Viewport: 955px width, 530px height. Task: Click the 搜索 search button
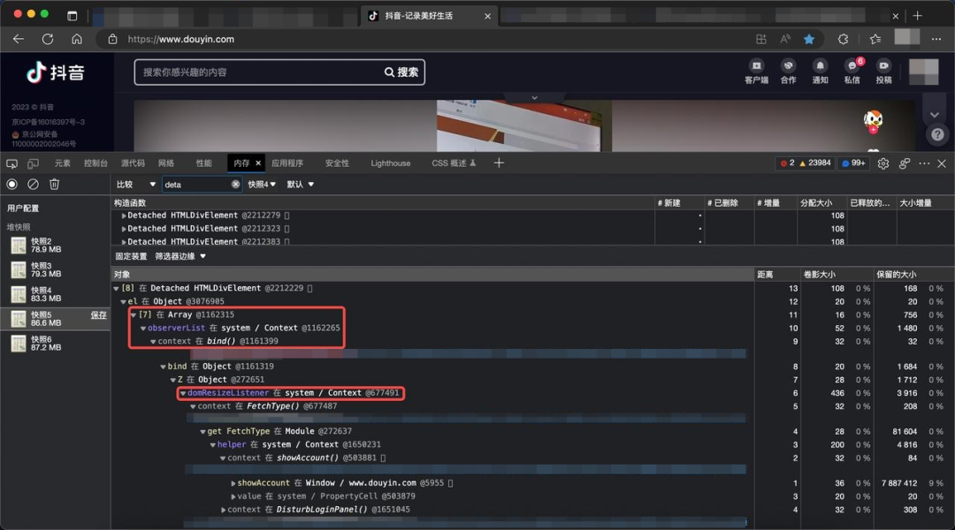pyautogui.click(x=401, y=72)
